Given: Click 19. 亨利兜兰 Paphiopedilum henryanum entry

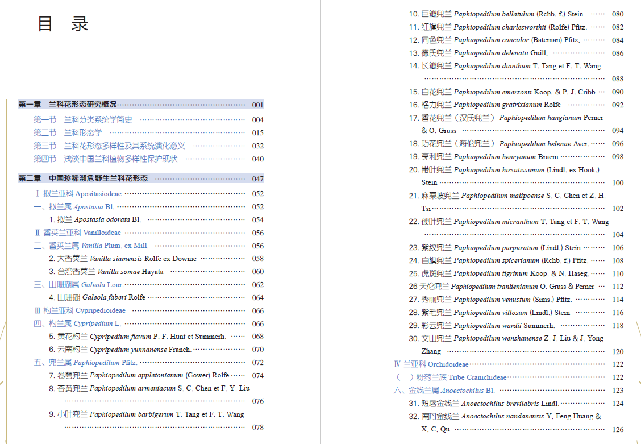Looking at the screenshot, I should (516, 157).
